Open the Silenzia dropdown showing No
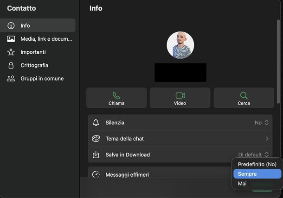 tap(262, 123)
